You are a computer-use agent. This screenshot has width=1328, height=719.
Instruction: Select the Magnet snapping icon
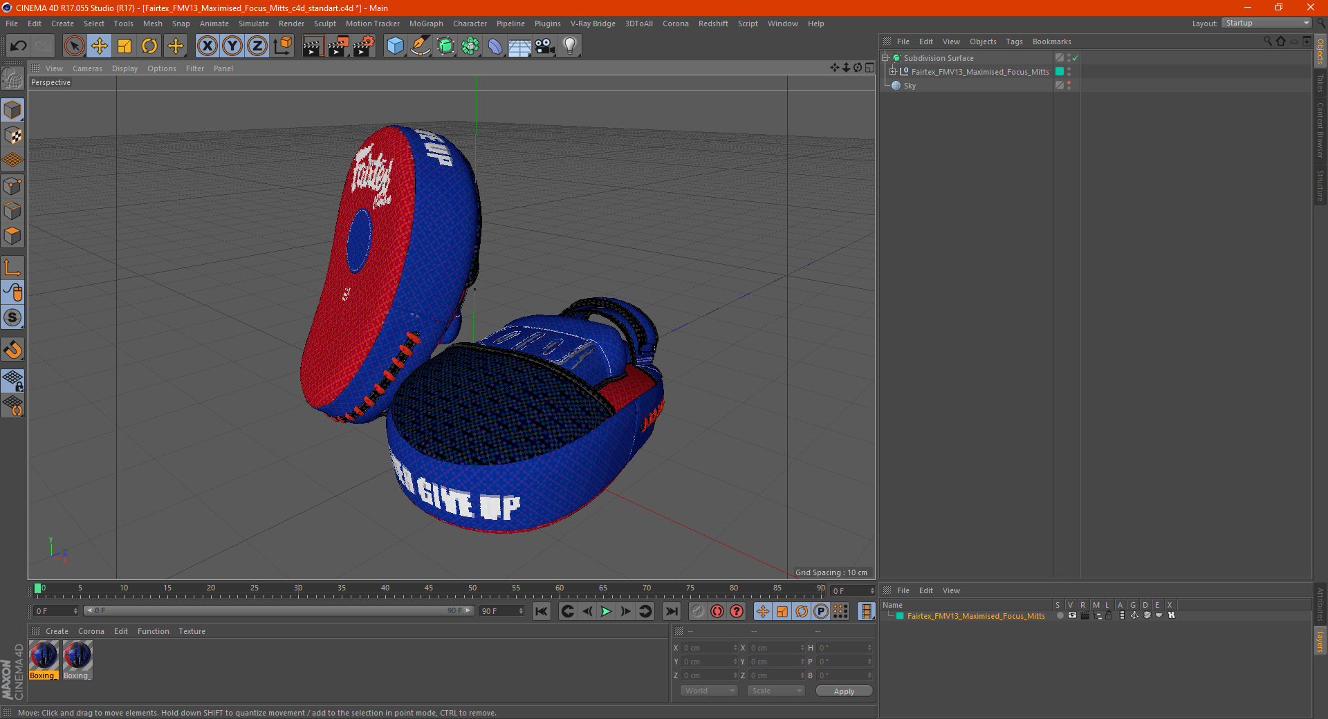click(12, 350)
